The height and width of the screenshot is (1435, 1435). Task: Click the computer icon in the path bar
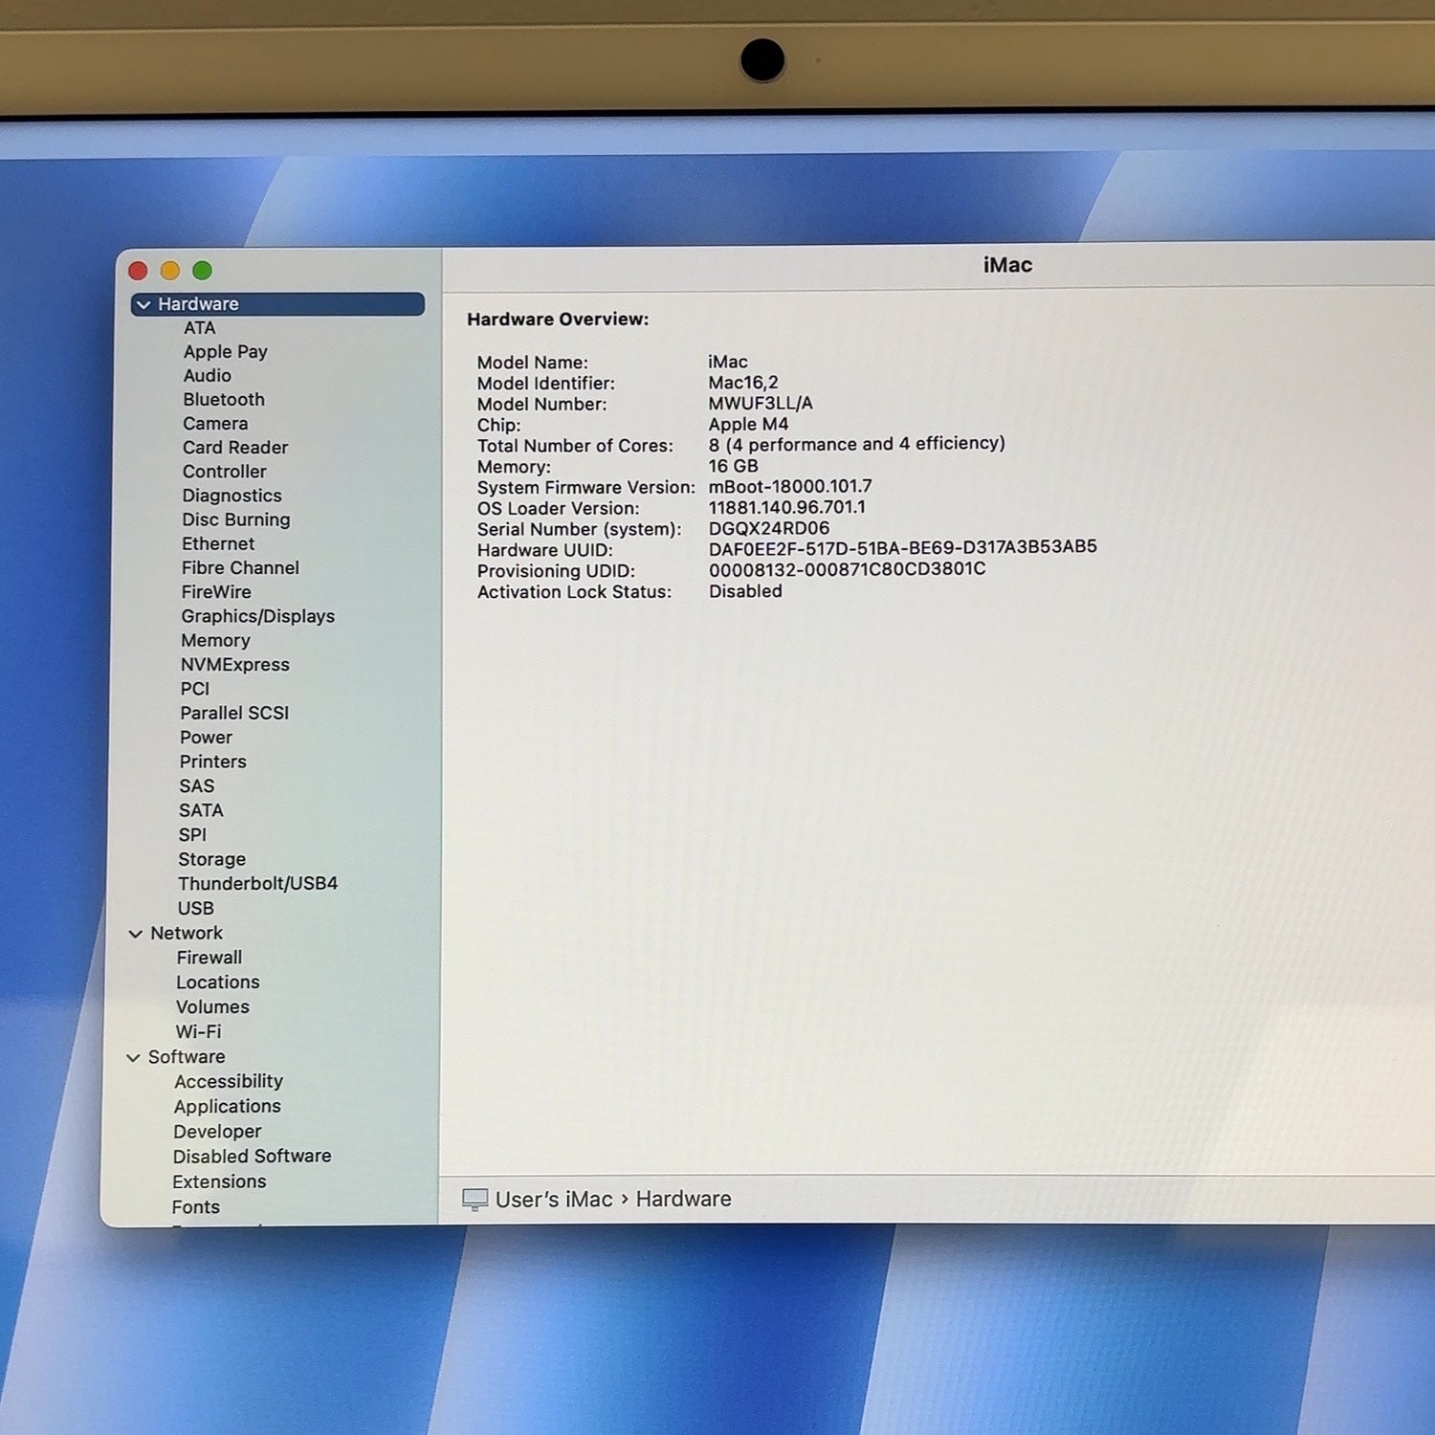(475, 1200)
